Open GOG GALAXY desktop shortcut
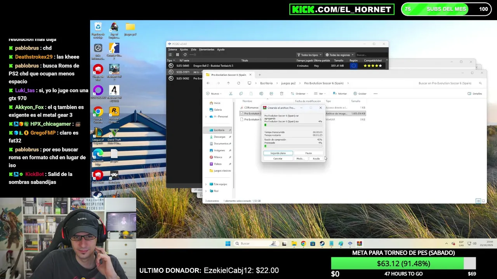Screen dimensions: 497x279 [x=98, y=93]
